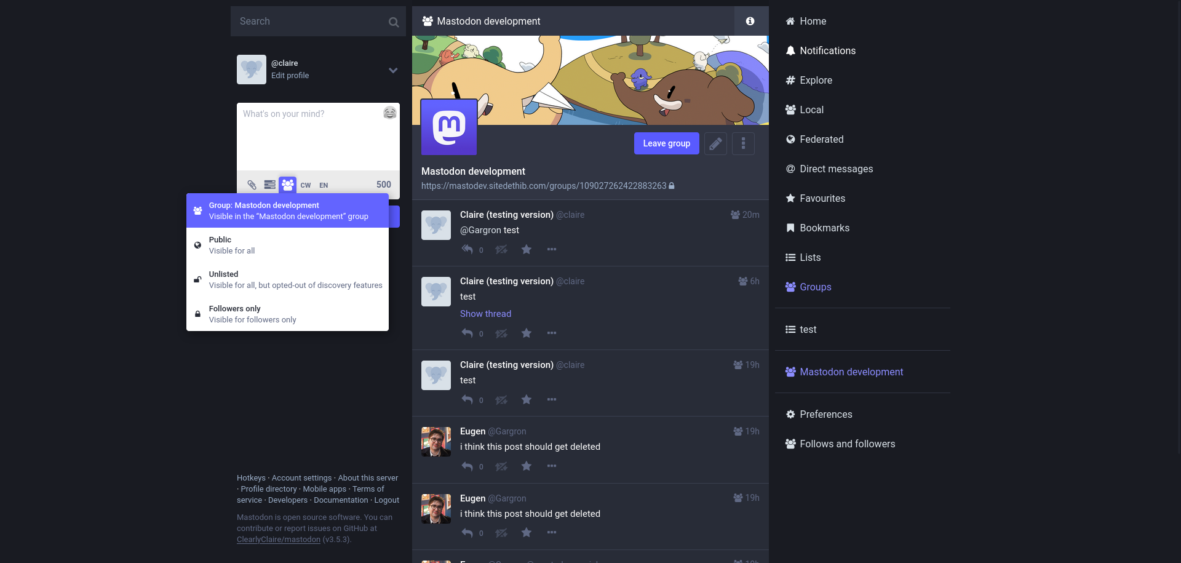
Task: Favourite Eugen's first "should get deleted" post
Action: click(527, 466)
